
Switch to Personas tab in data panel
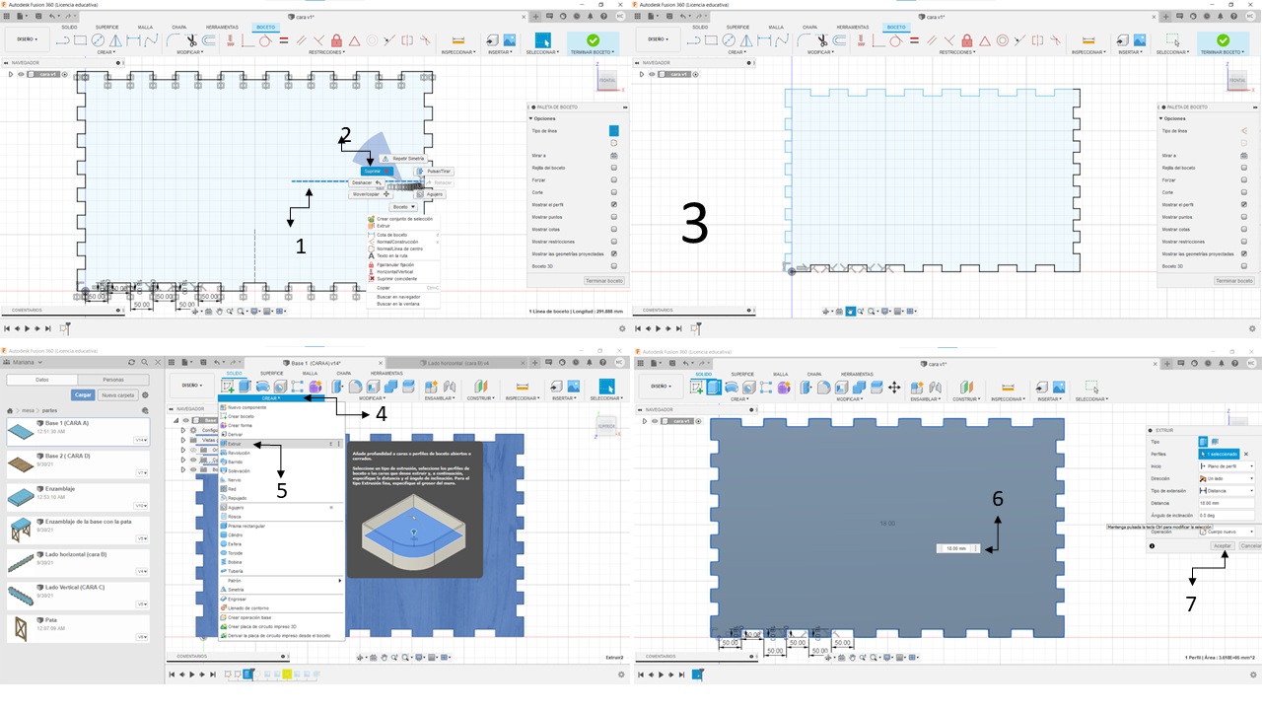click(x=113, y=380)
